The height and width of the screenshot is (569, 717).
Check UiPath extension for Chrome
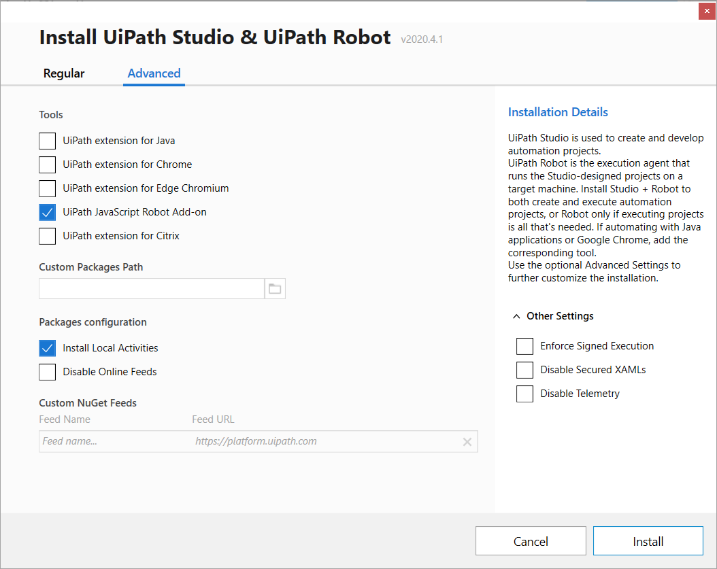point(48,165)
